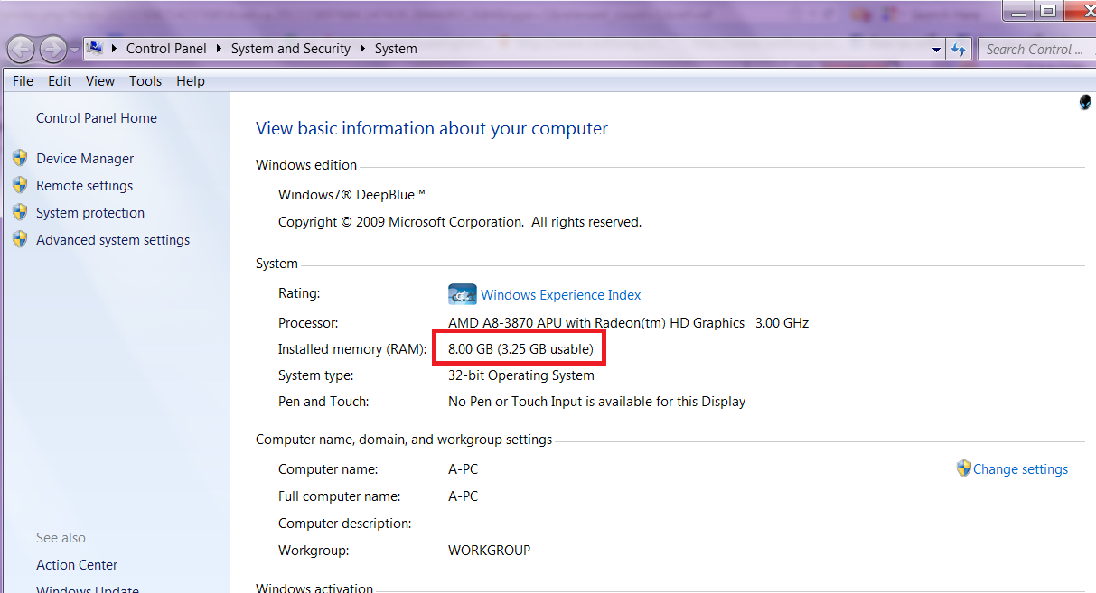Click the 'Processor:' label
The height and width of the screenshot is (593, 1096).
click(308, 323)
